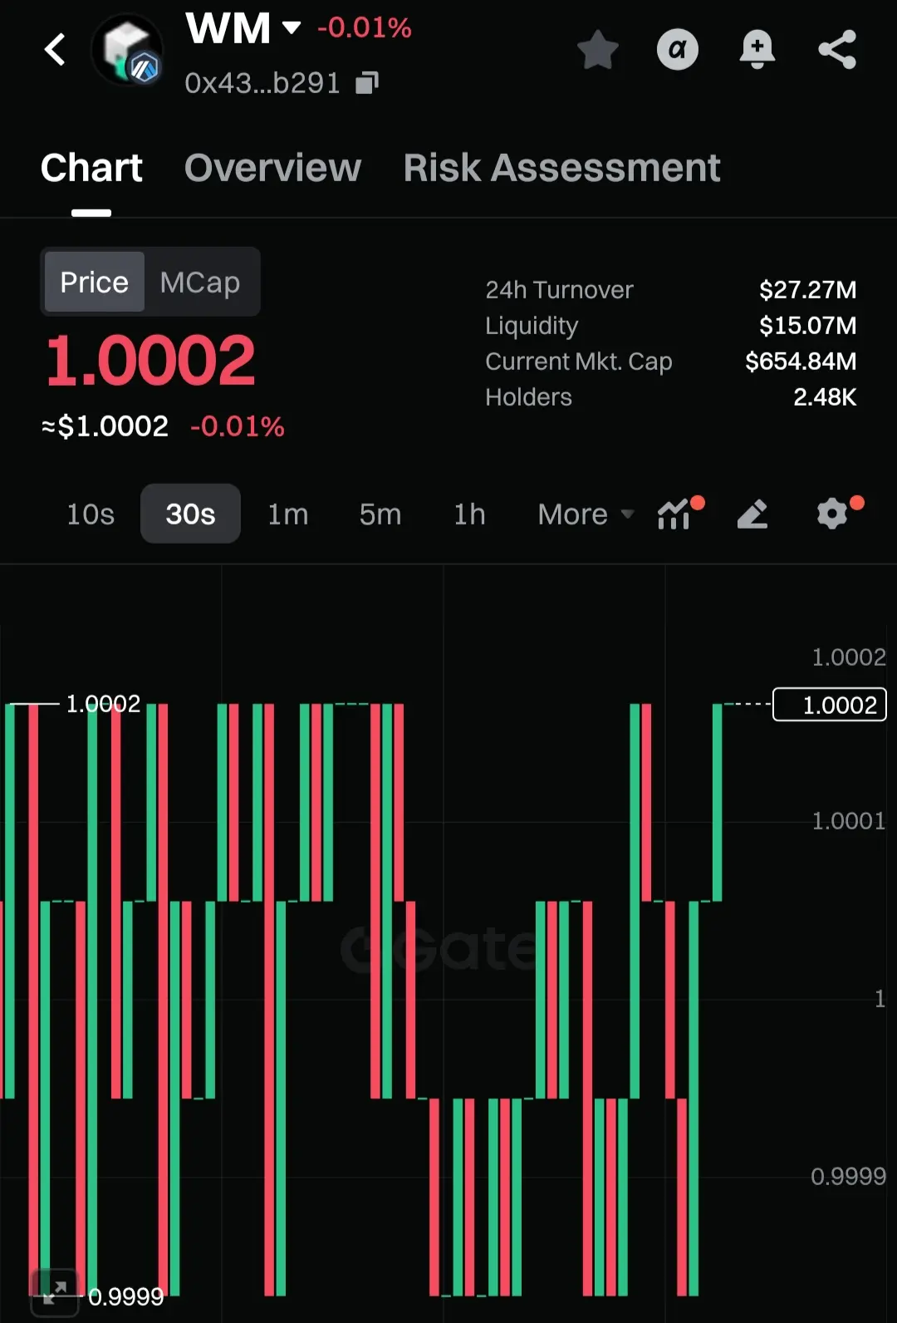Viewport: 897px width, 1323px height.
Task: Add WM to favorites with the star
Action: click(597, 50)
